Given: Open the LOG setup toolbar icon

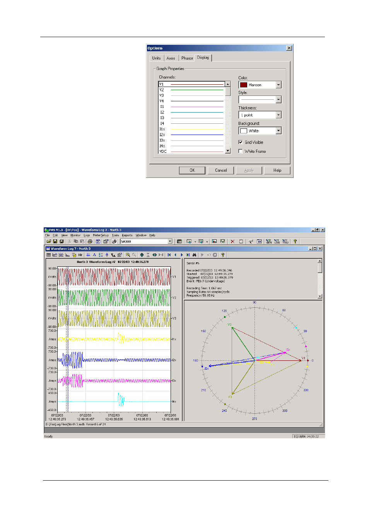Looking at the screenshot, I should [x=277, y=241].
